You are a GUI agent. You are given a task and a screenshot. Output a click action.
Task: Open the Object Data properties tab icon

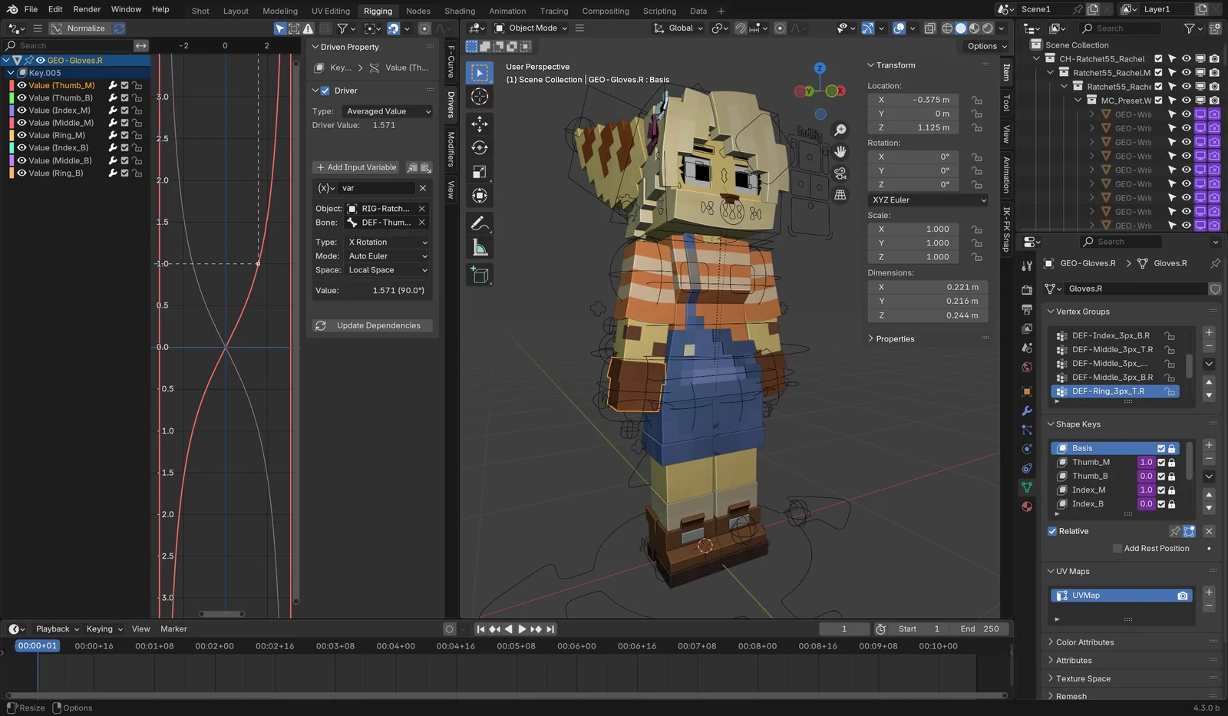coord(1027,487)
